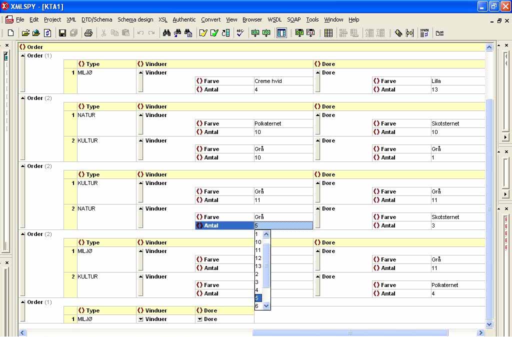This screenshot has width=512, height=337.
Task: Run the spelling check ABC icon
Action: (x=240, y=33)
